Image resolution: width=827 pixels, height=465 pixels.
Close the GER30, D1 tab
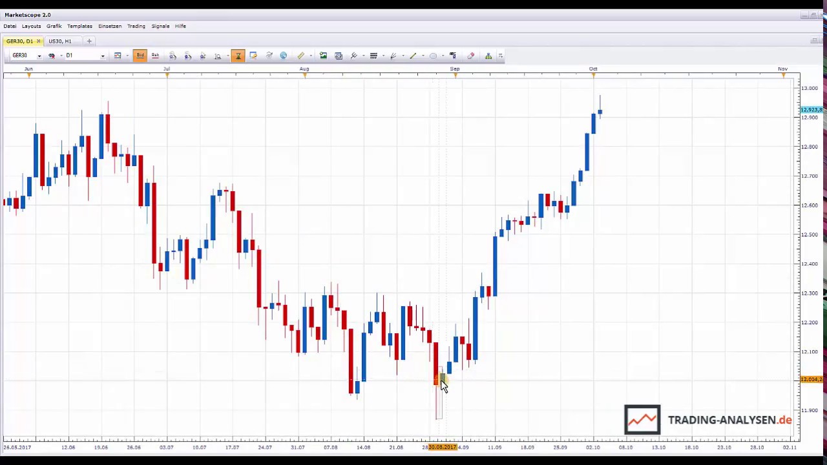coord(38,41)
